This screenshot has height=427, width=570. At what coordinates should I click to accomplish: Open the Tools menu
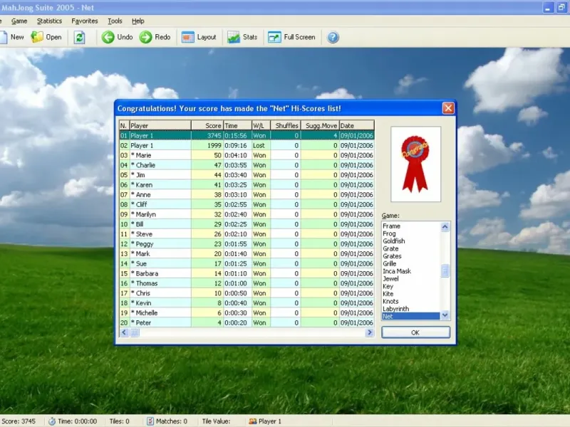click(115, 21)
